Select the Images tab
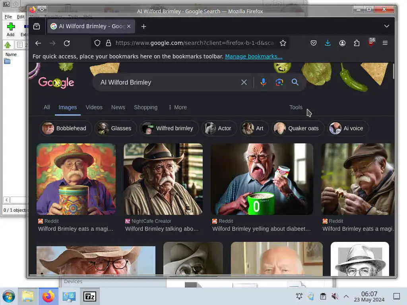The height and width of the screenshot is (305, 407). [68, 107]
